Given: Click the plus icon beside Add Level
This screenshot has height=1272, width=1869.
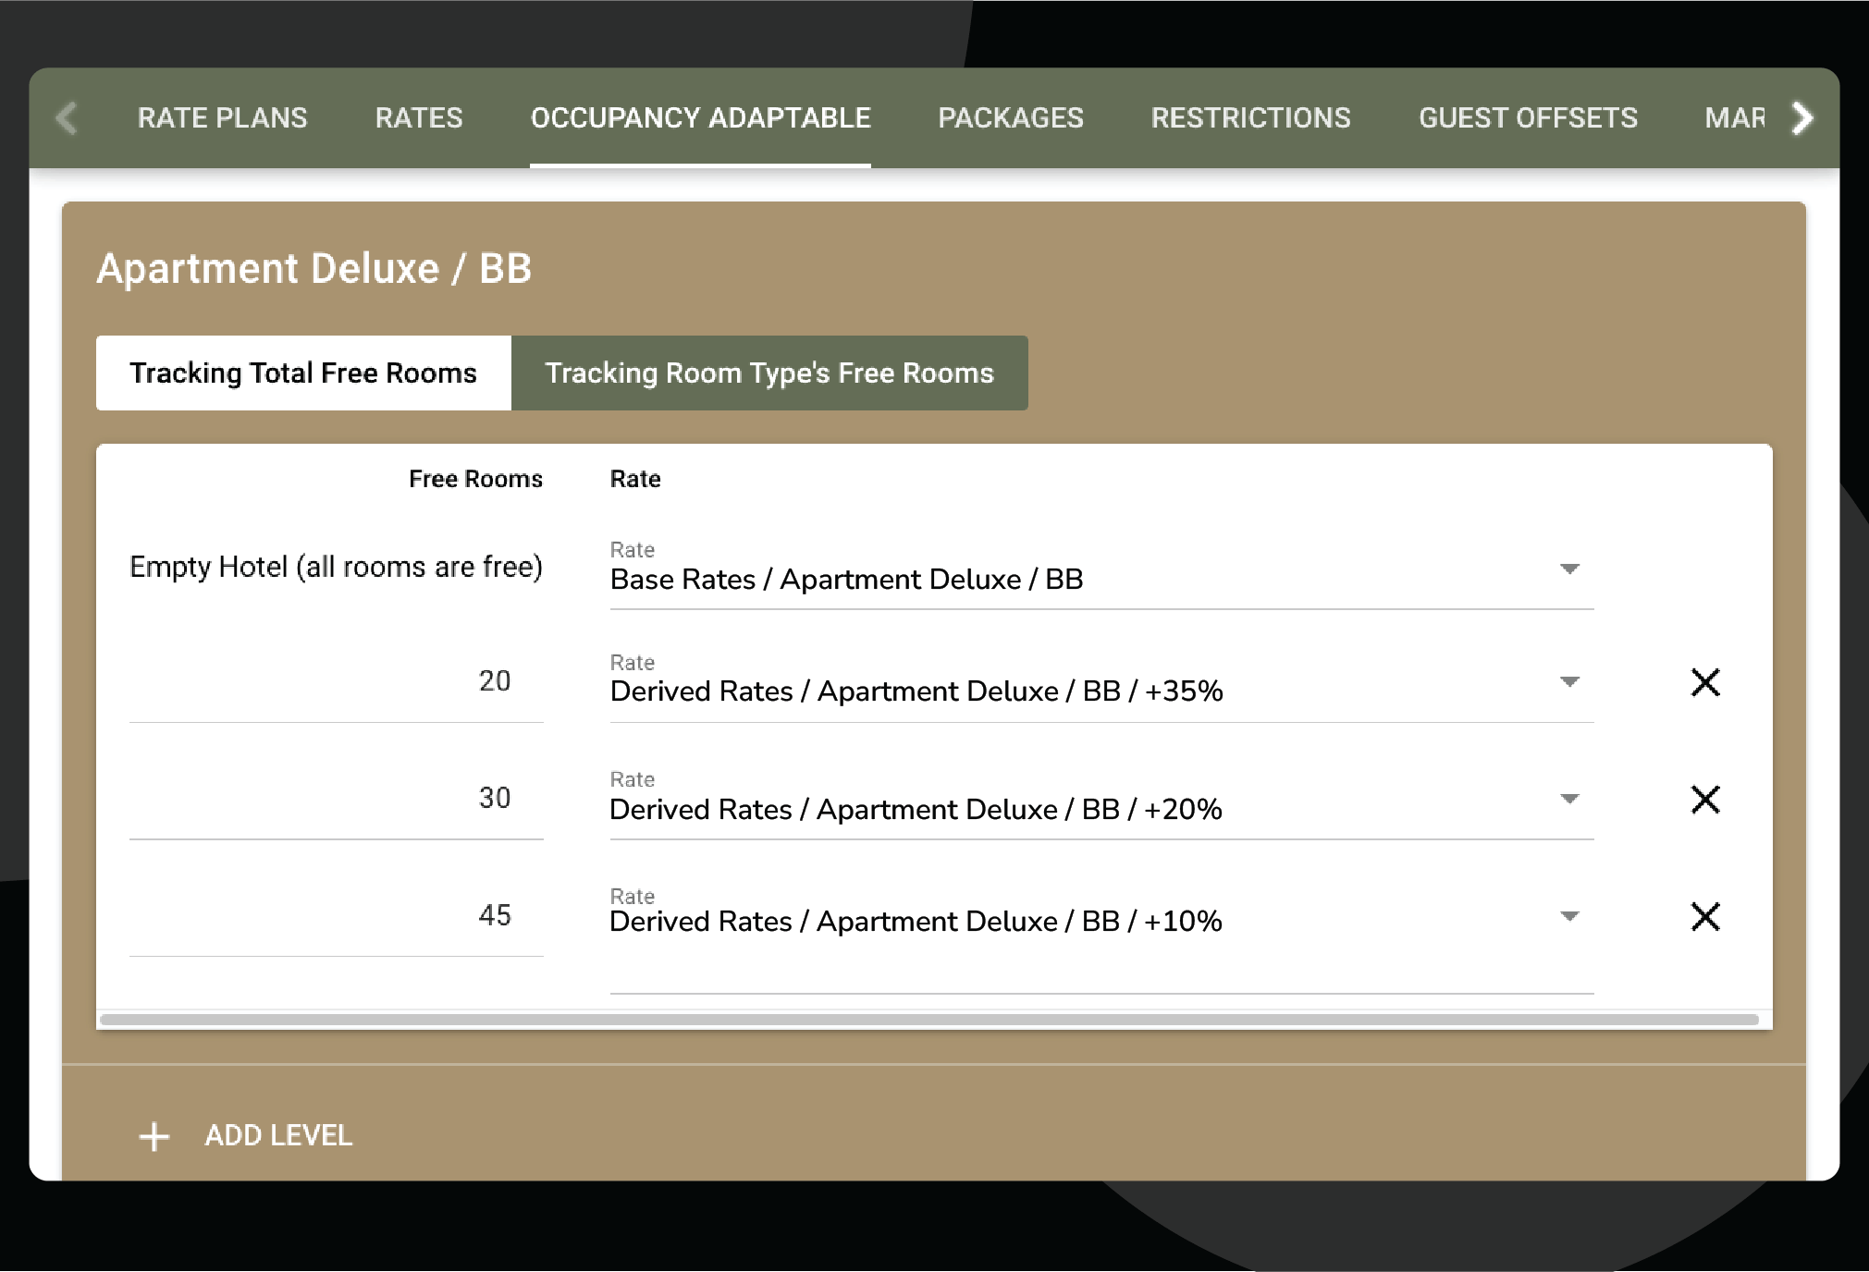Looking at the screenshot, I should [154, 1136].
